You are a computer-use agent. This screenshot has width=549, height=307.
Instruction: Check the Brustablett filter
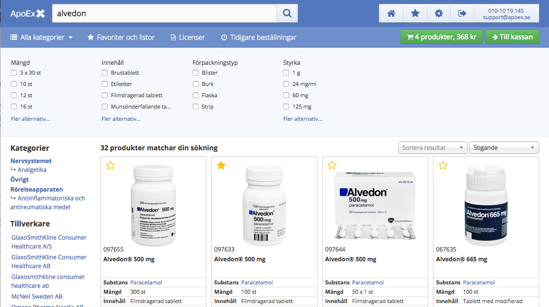click(105, 73)
